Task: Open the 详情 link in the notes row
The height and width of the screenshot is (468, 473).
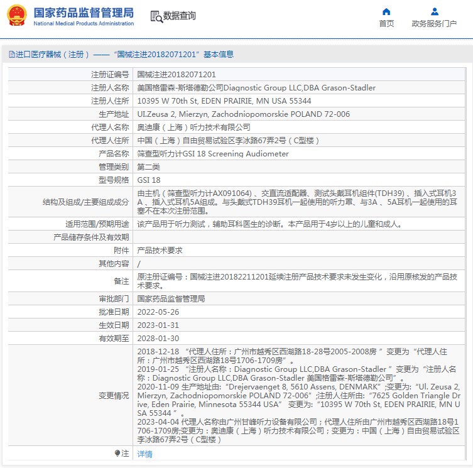Action: [144, 454]
